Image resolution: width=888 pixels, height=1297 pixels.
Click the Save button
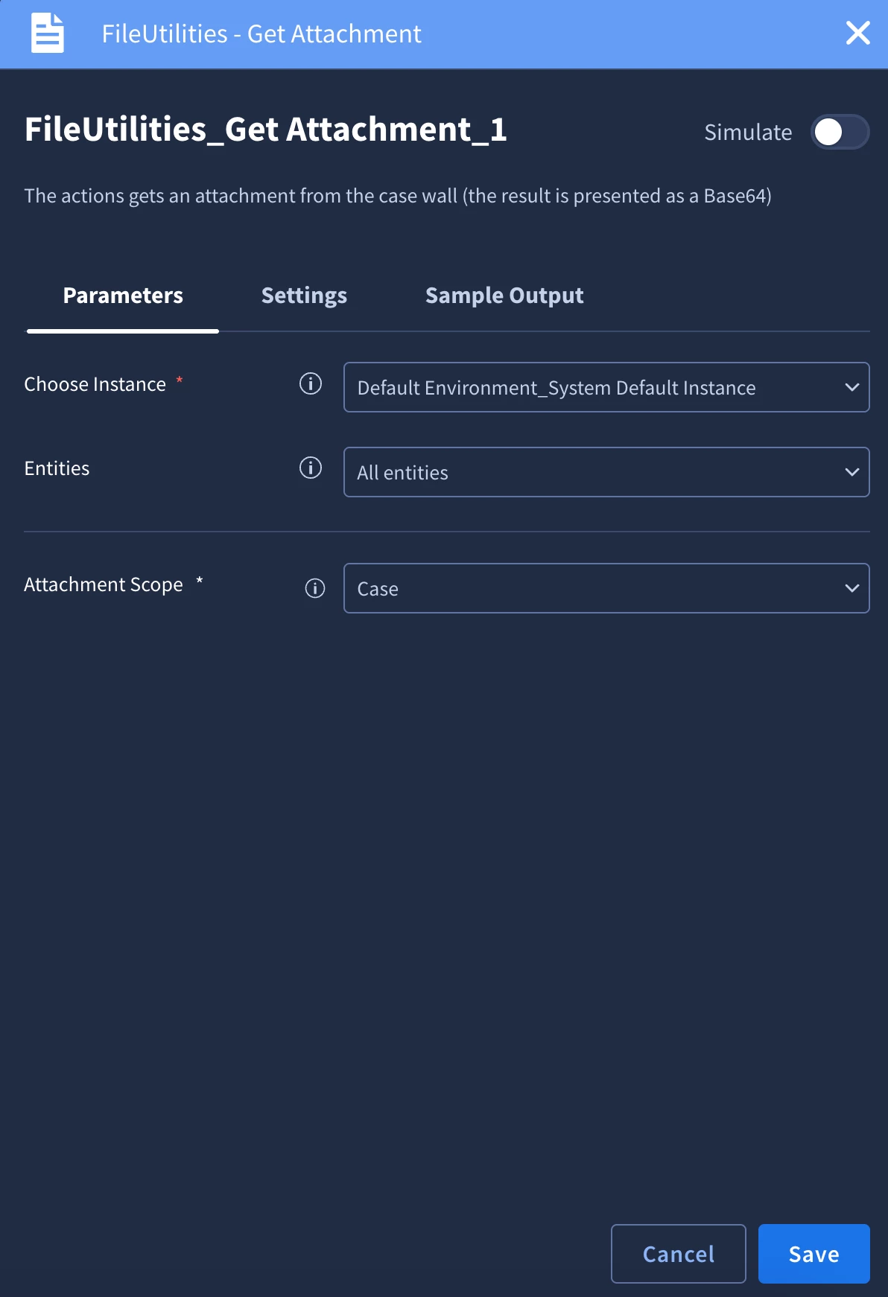814,1254
